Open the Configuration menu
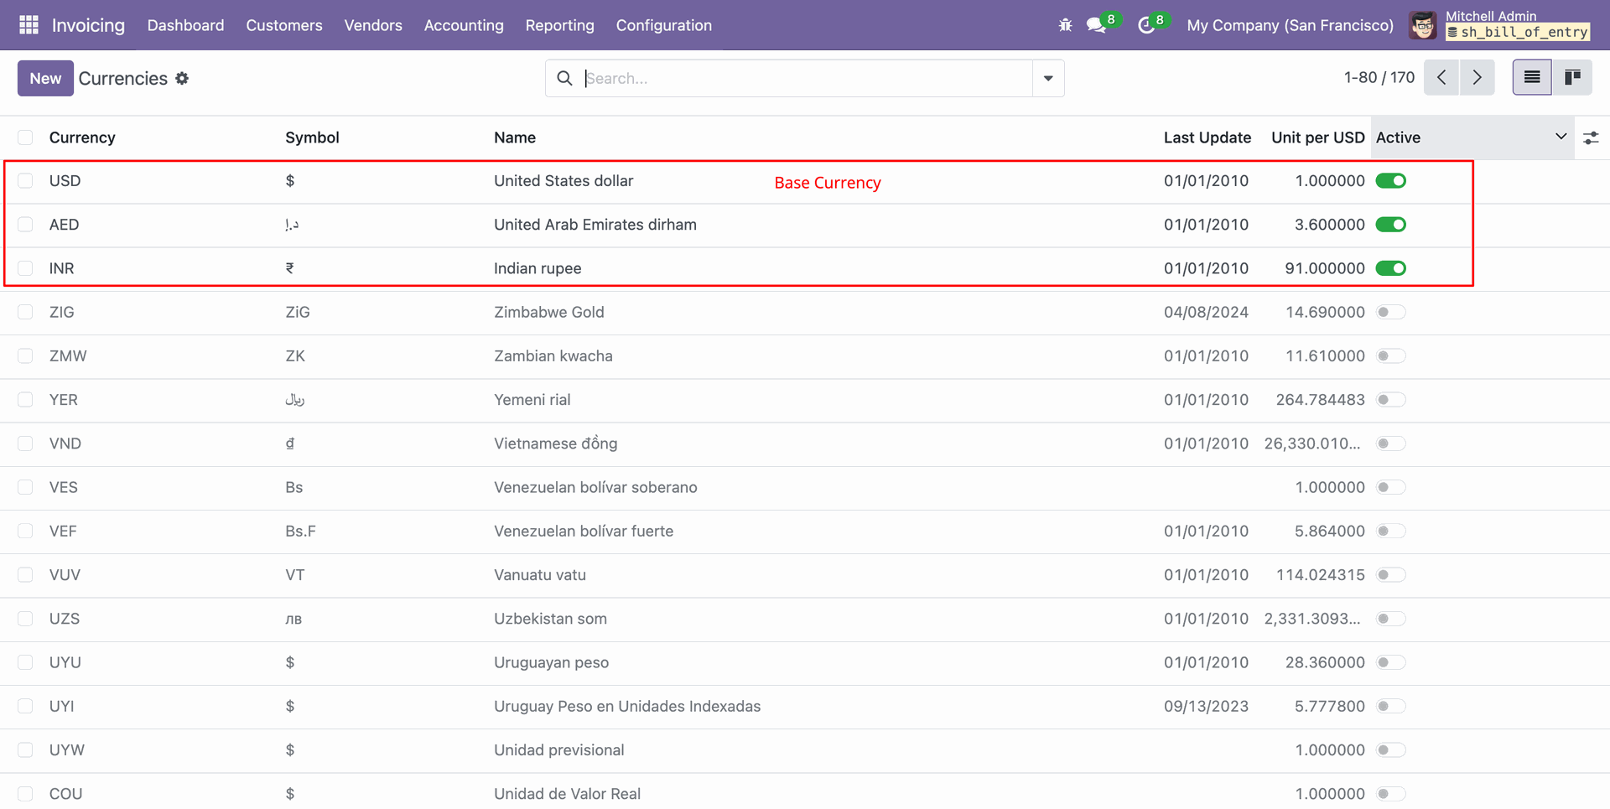Viewport: 1610px width, 809px height. (663, 25)
